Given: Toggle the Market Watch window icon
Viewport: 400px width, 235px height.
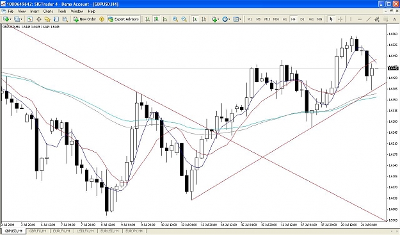Looking at the screenshot, I should pos(30,19).
